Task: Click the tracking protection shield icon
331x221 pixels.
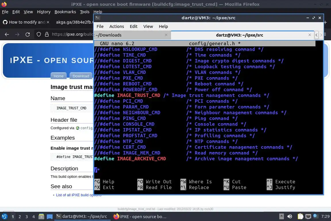Action: pos(39,34)
